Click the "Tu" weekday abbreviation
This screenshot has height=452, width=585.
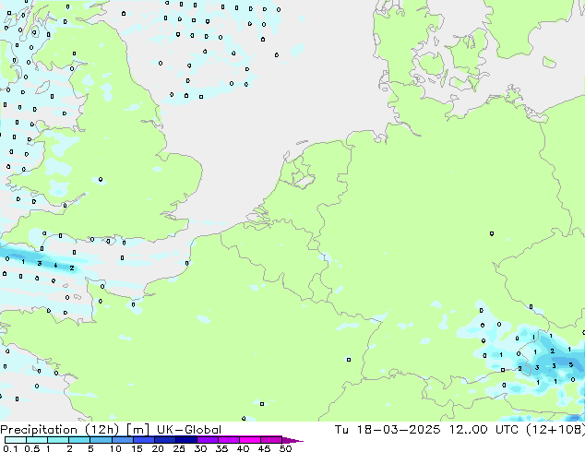341,430
